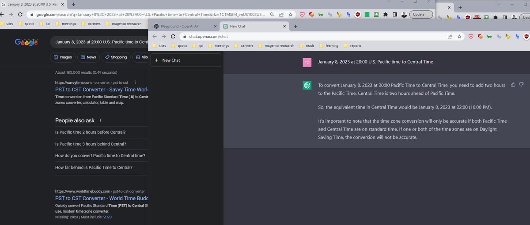Click the broom extension in the ChatGPT window
530x225 pixels.
click(507, 37)
